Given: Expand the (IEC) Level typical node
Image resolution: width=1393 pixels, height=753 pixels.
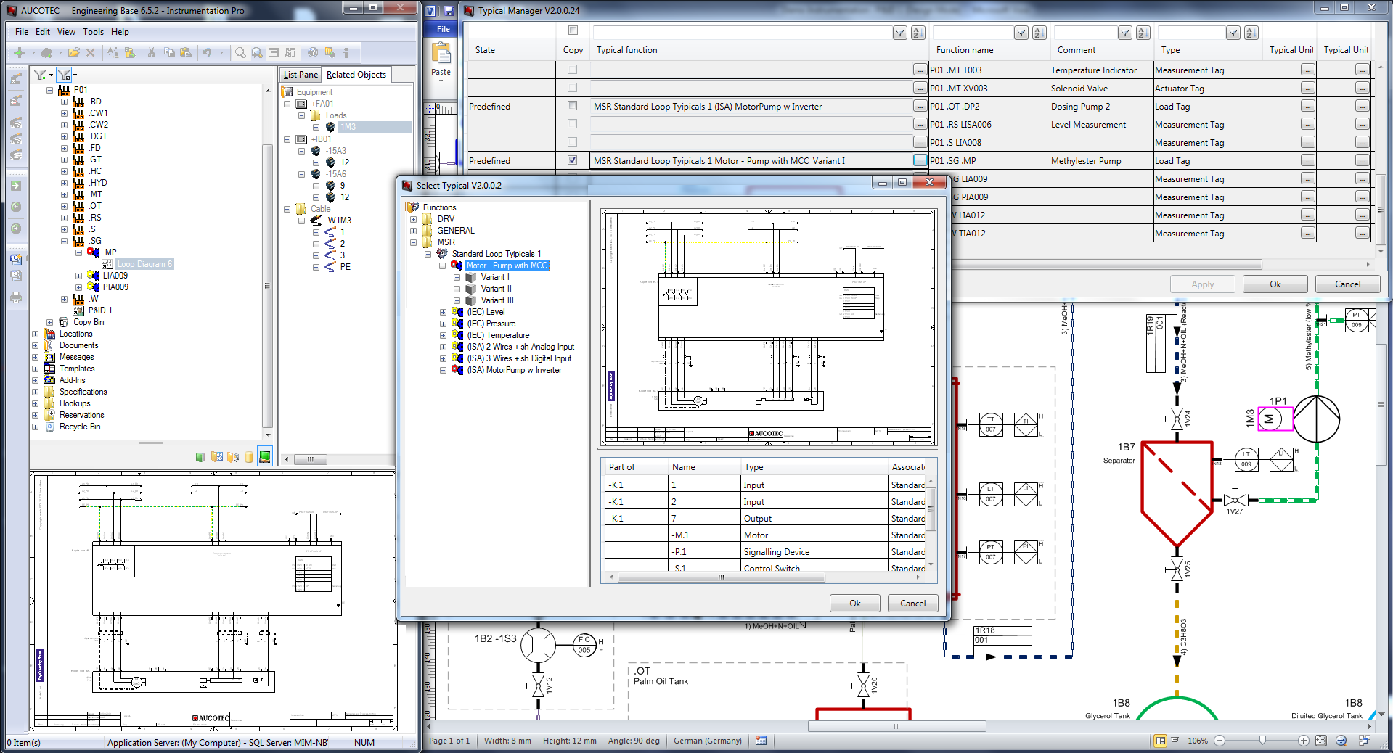Looking at the screenshot, I should coord(443,312).
